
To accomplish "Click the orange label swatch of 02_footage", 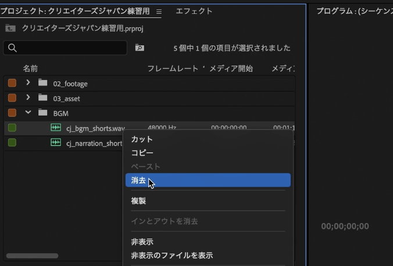I will point(12,83).
